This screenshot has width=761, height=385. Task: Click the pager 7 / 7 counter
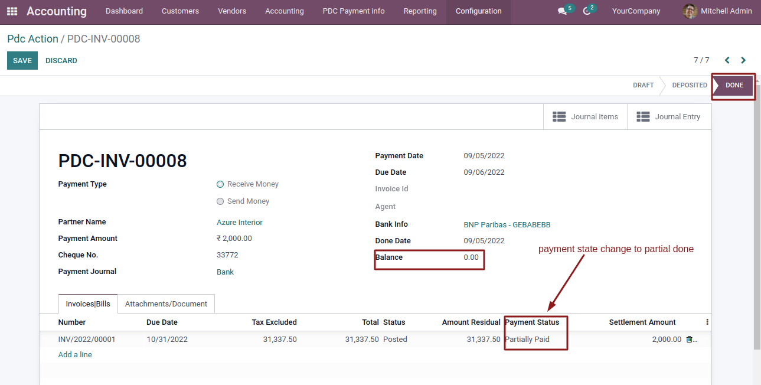point(701,60)
